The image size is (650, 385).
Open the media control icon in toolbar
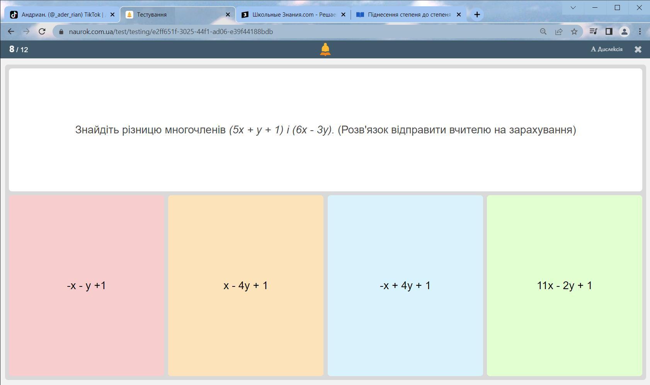593,32
